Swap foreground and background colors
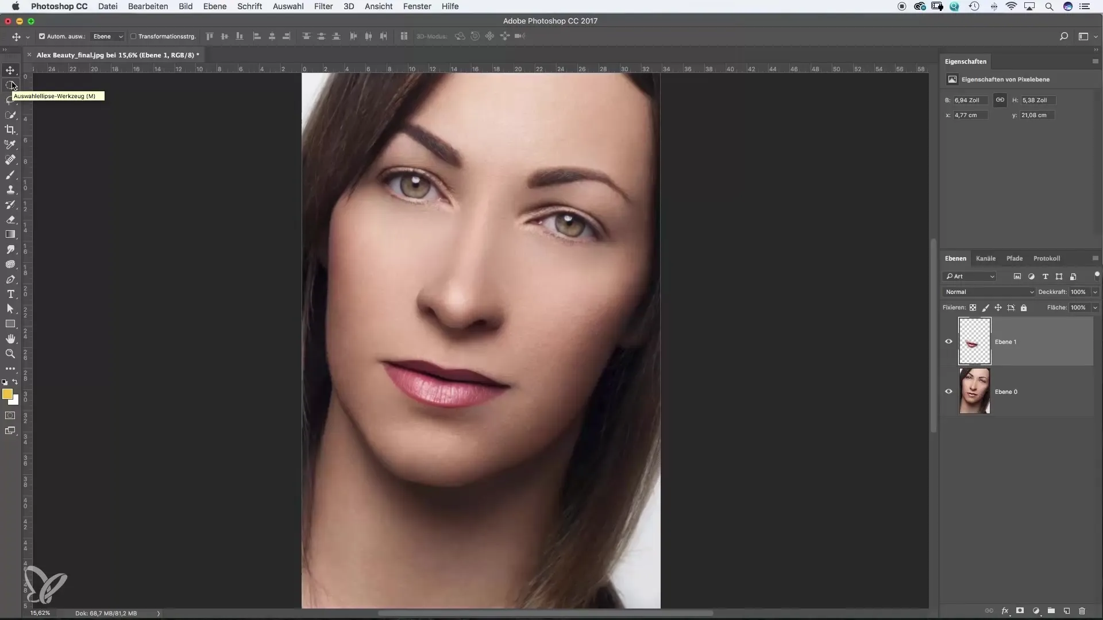The width and height of the screenshot is (1103, 620). click(16, 382)
